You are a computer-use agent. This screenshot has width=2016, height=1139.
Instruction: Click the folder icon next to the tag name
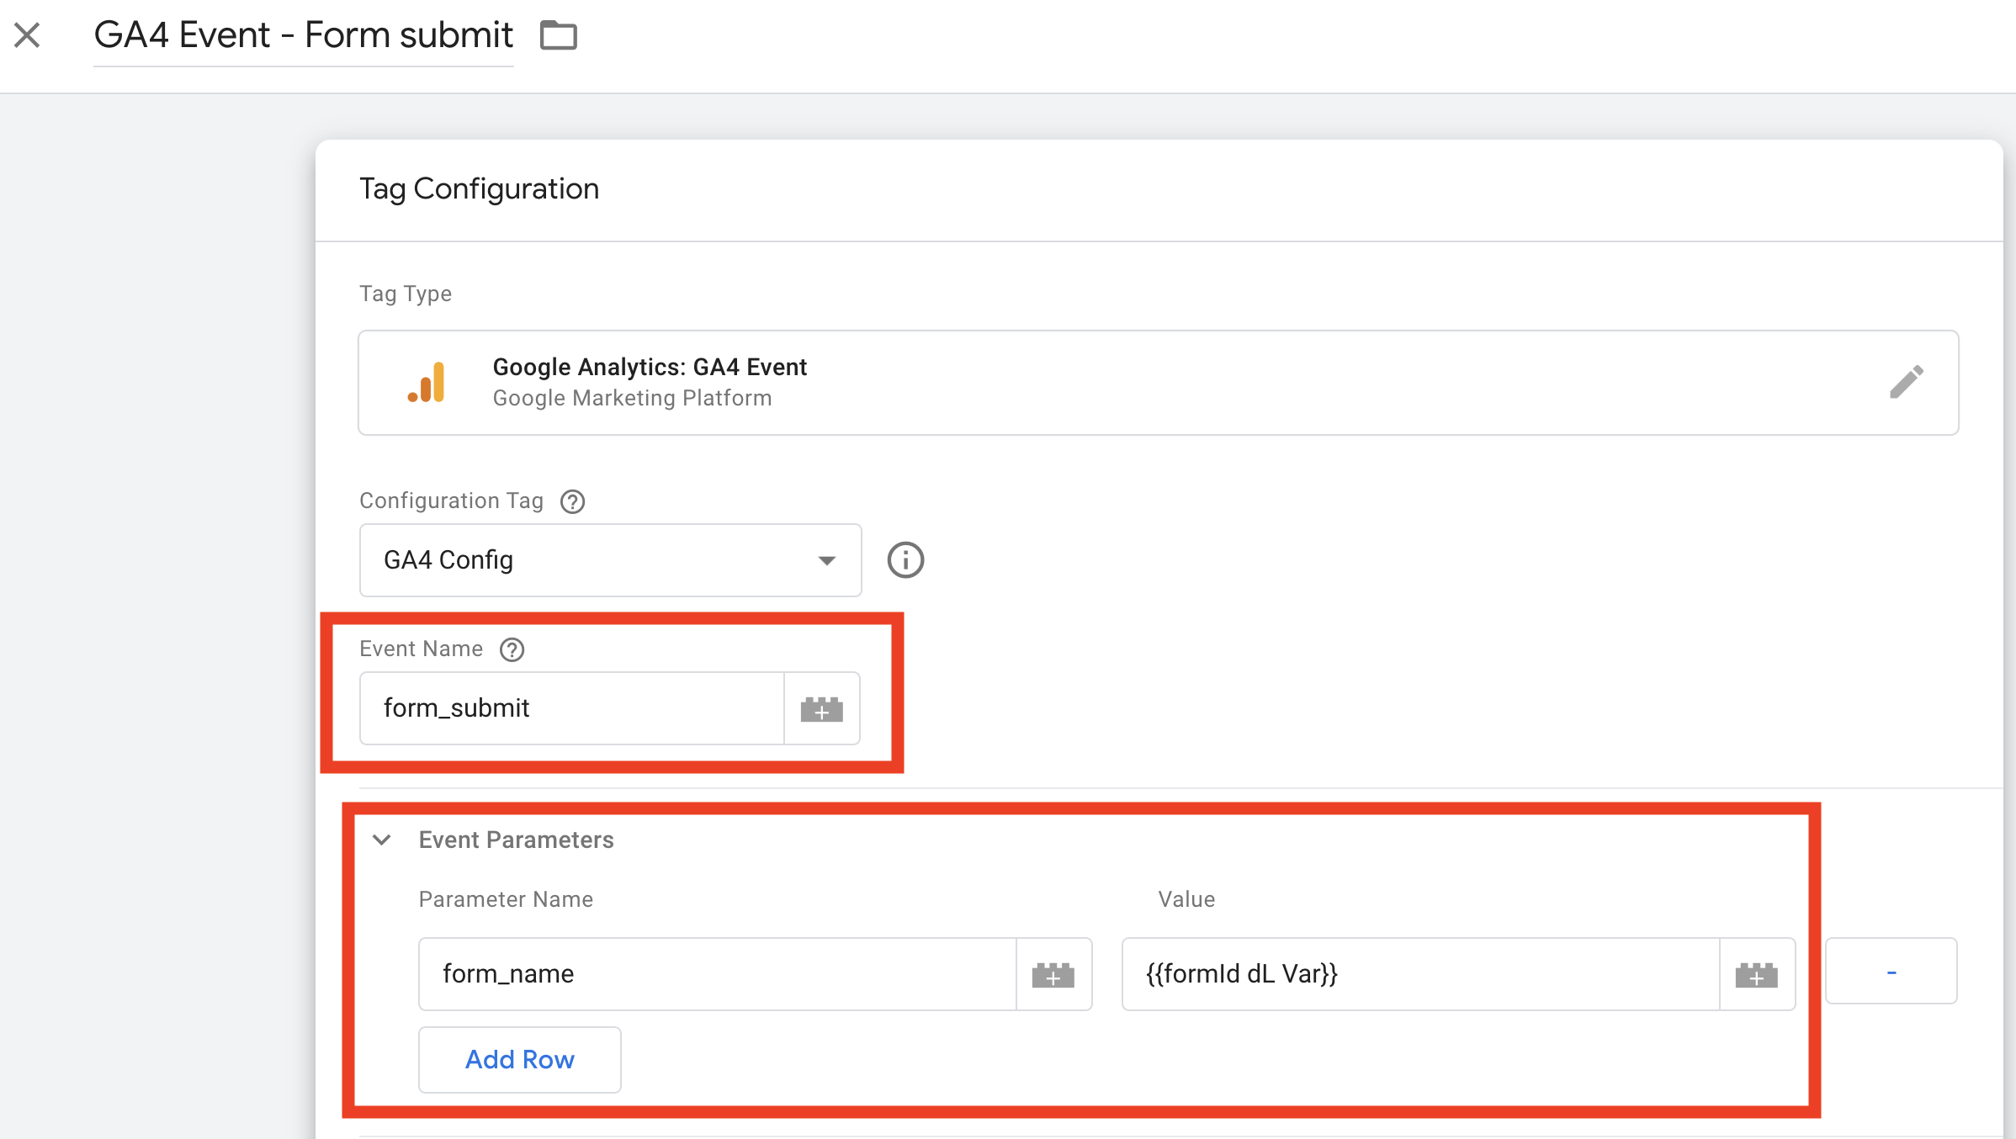[558, 35]
